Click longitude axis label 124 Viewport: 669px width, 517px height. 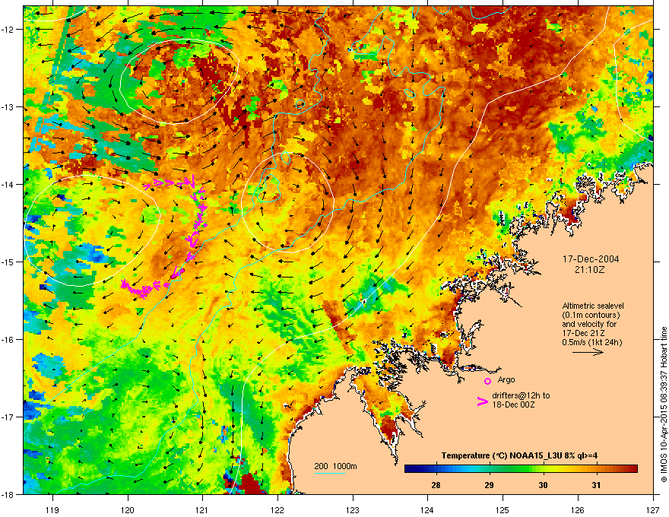(427, 509)
